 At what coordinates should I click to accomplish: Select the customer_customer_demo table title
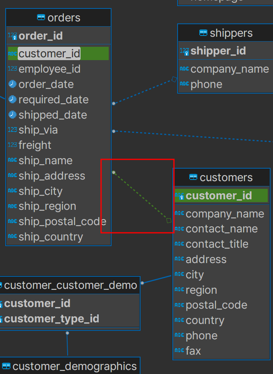70,285
